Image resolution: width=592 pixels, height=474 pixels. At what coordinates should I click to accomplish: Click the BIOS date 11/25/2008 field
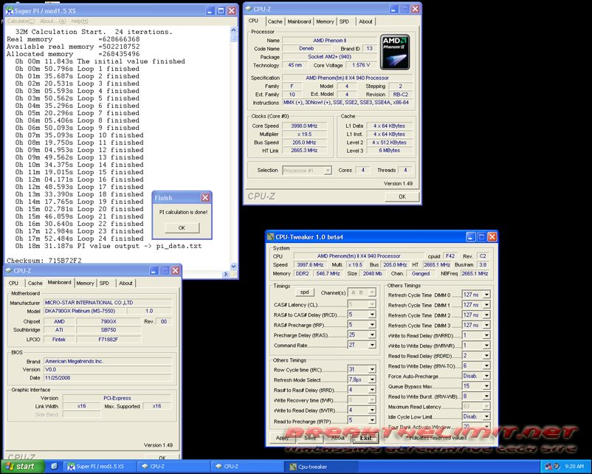108,378
